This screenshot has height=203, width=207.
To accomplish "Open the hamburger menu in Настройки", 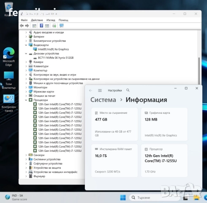I will [x=100, y=91].
